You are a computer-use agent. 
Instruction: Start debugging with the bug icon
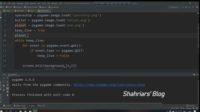186,7
